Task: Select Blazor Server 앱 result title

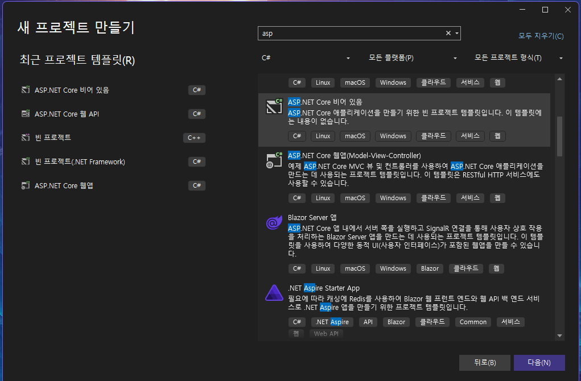Action: click(312, 217)
